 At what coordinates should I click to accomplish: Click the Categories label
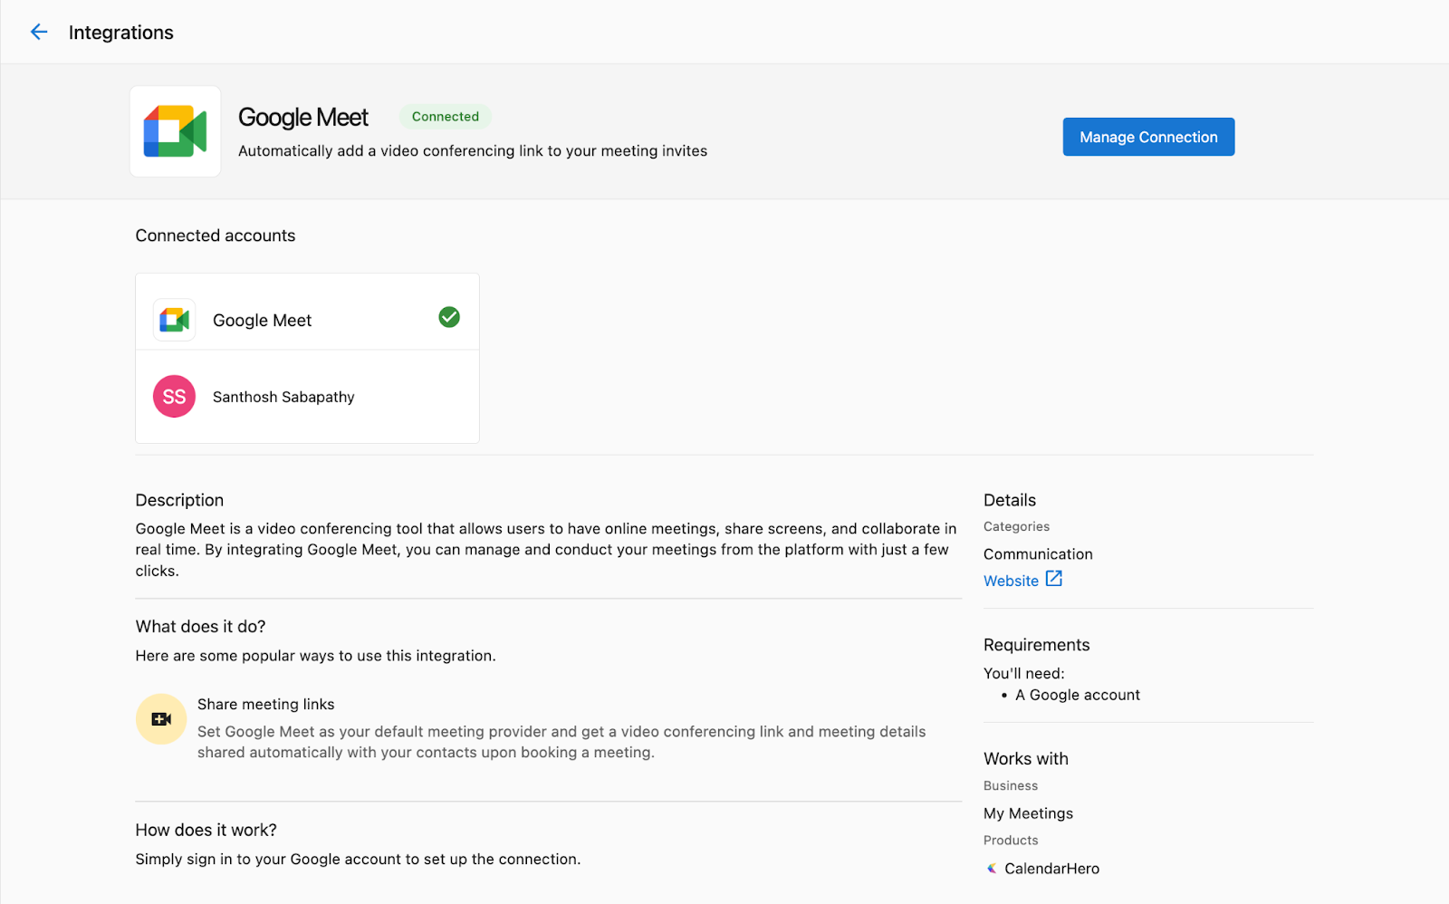point(1016,526)
